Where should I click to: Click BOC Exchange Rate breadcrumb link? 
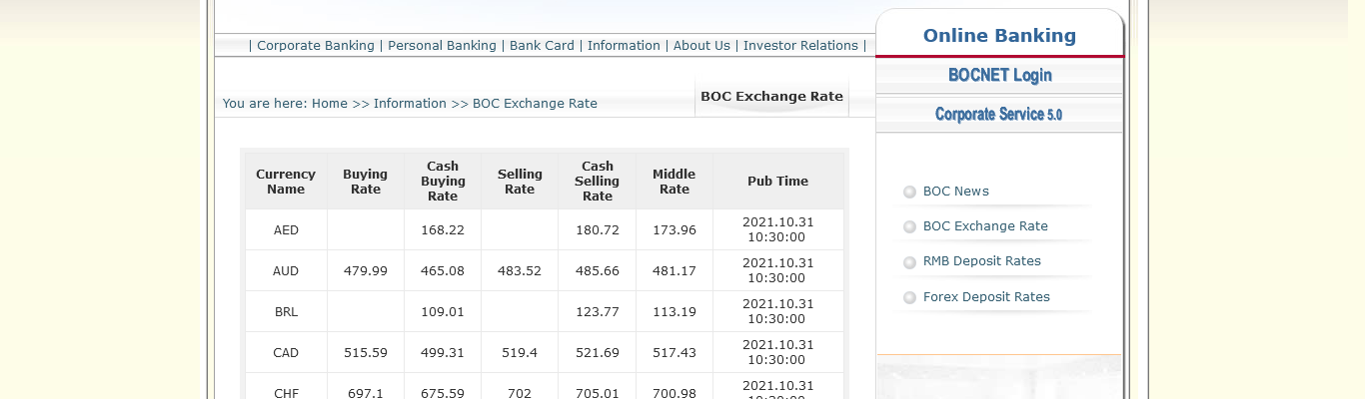(535, 104)
